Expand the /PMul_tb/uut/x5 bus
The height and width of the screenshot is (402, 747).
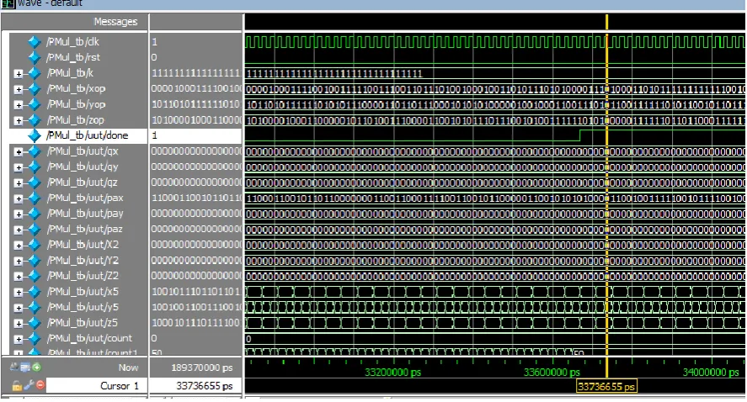[x=18, y=292]
